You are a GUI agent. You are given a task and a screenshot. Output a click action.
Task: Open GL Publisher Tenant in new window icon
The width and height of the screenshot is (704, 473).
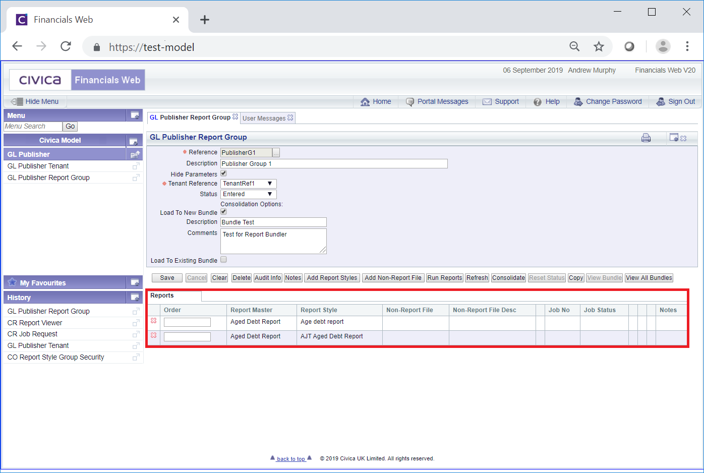[x=136, y=166]
